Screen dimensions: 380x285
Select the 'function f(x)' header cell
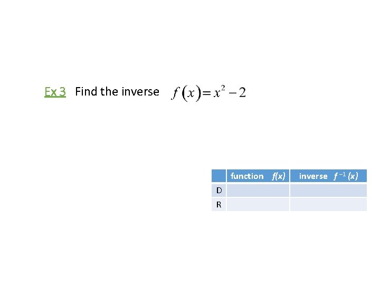(258, 176)
